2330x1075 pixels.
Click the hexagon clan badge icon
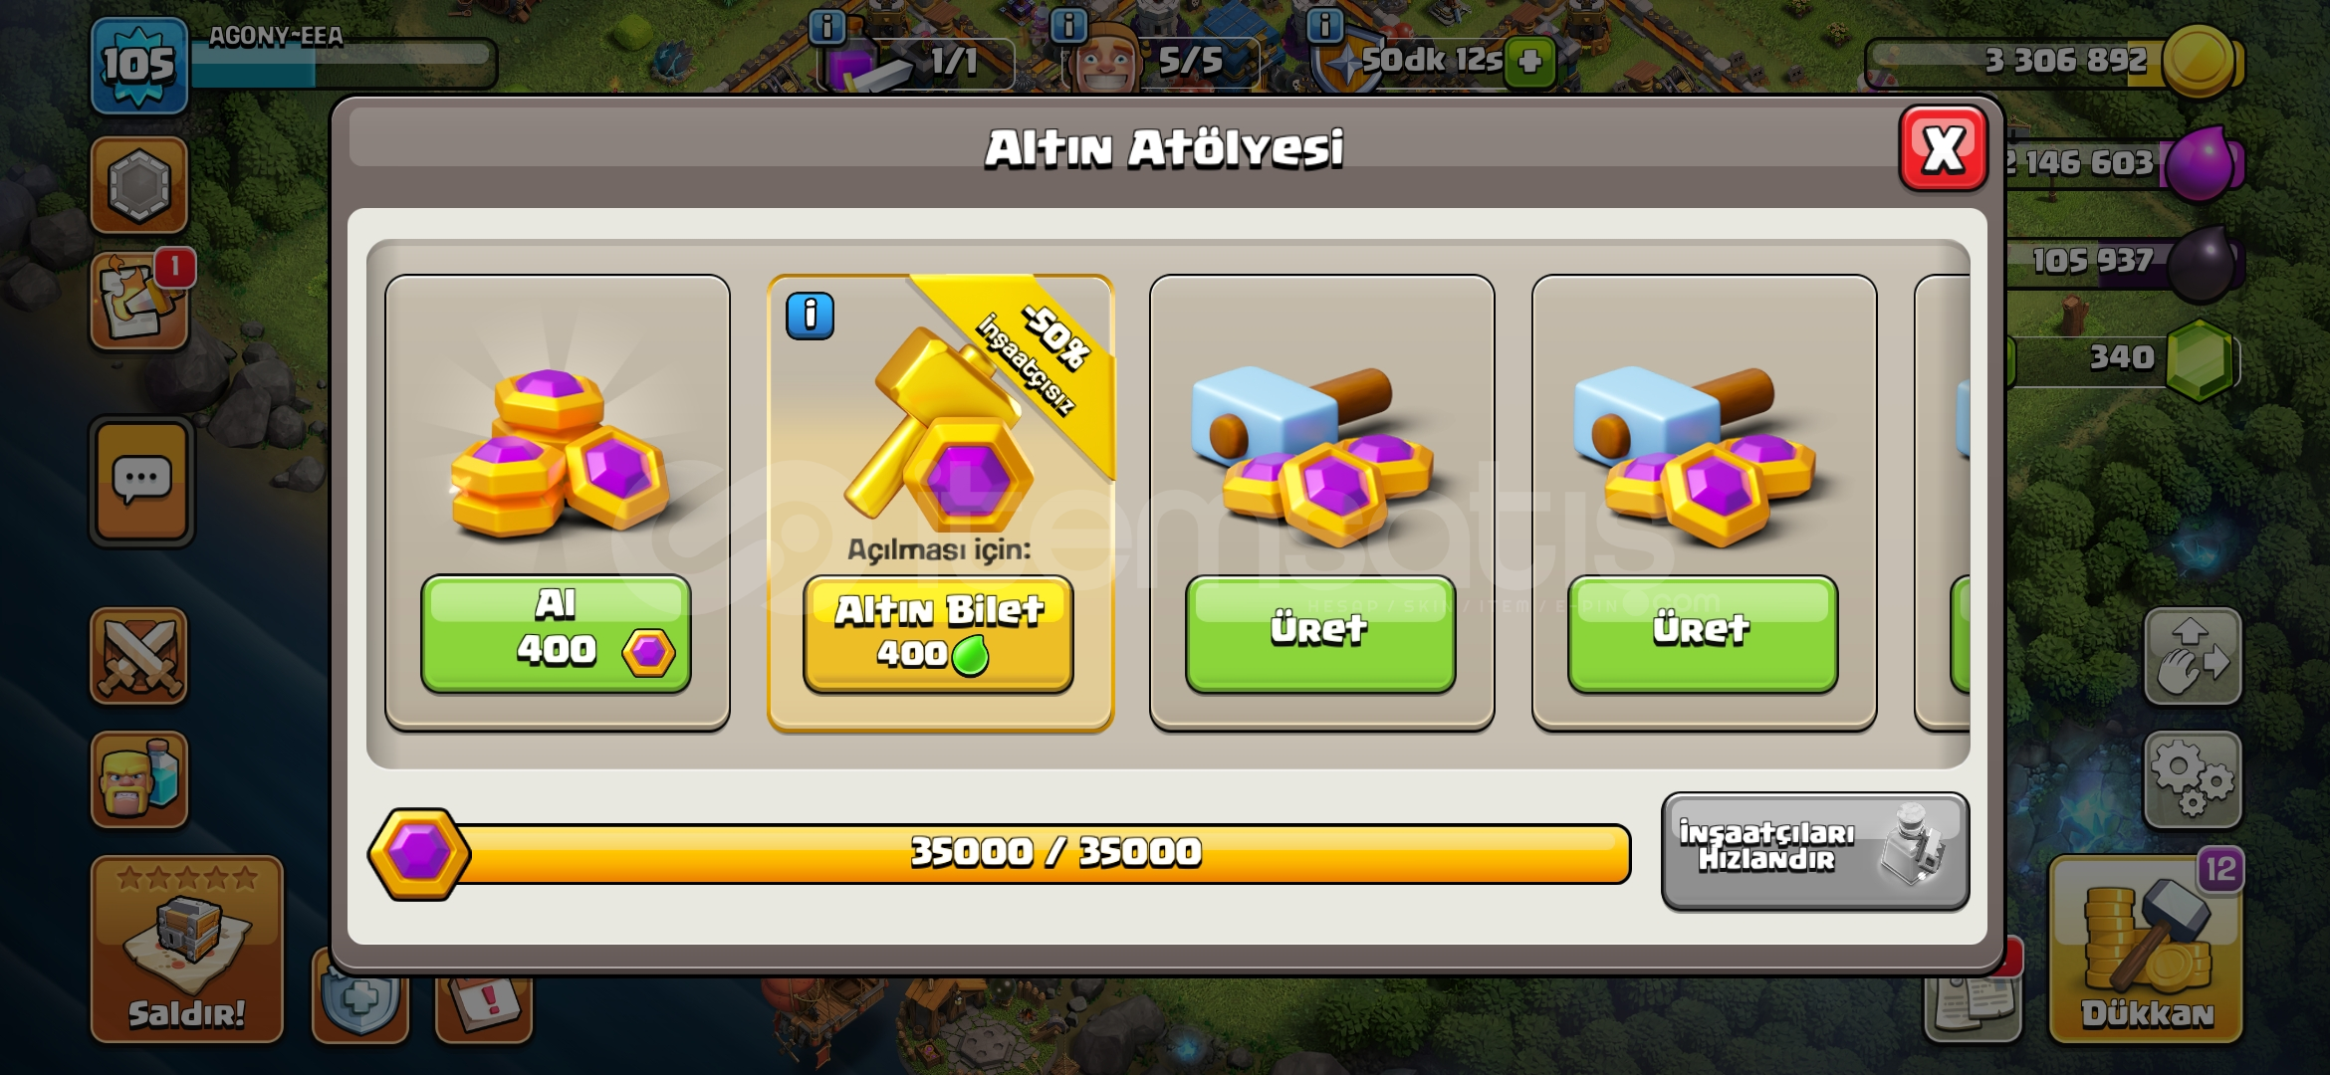[x=139, y=185]
